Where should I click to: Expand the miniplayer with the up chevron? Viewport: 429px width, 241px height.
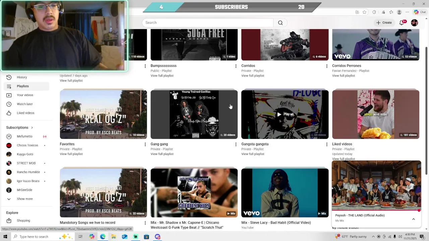[414, 219]
